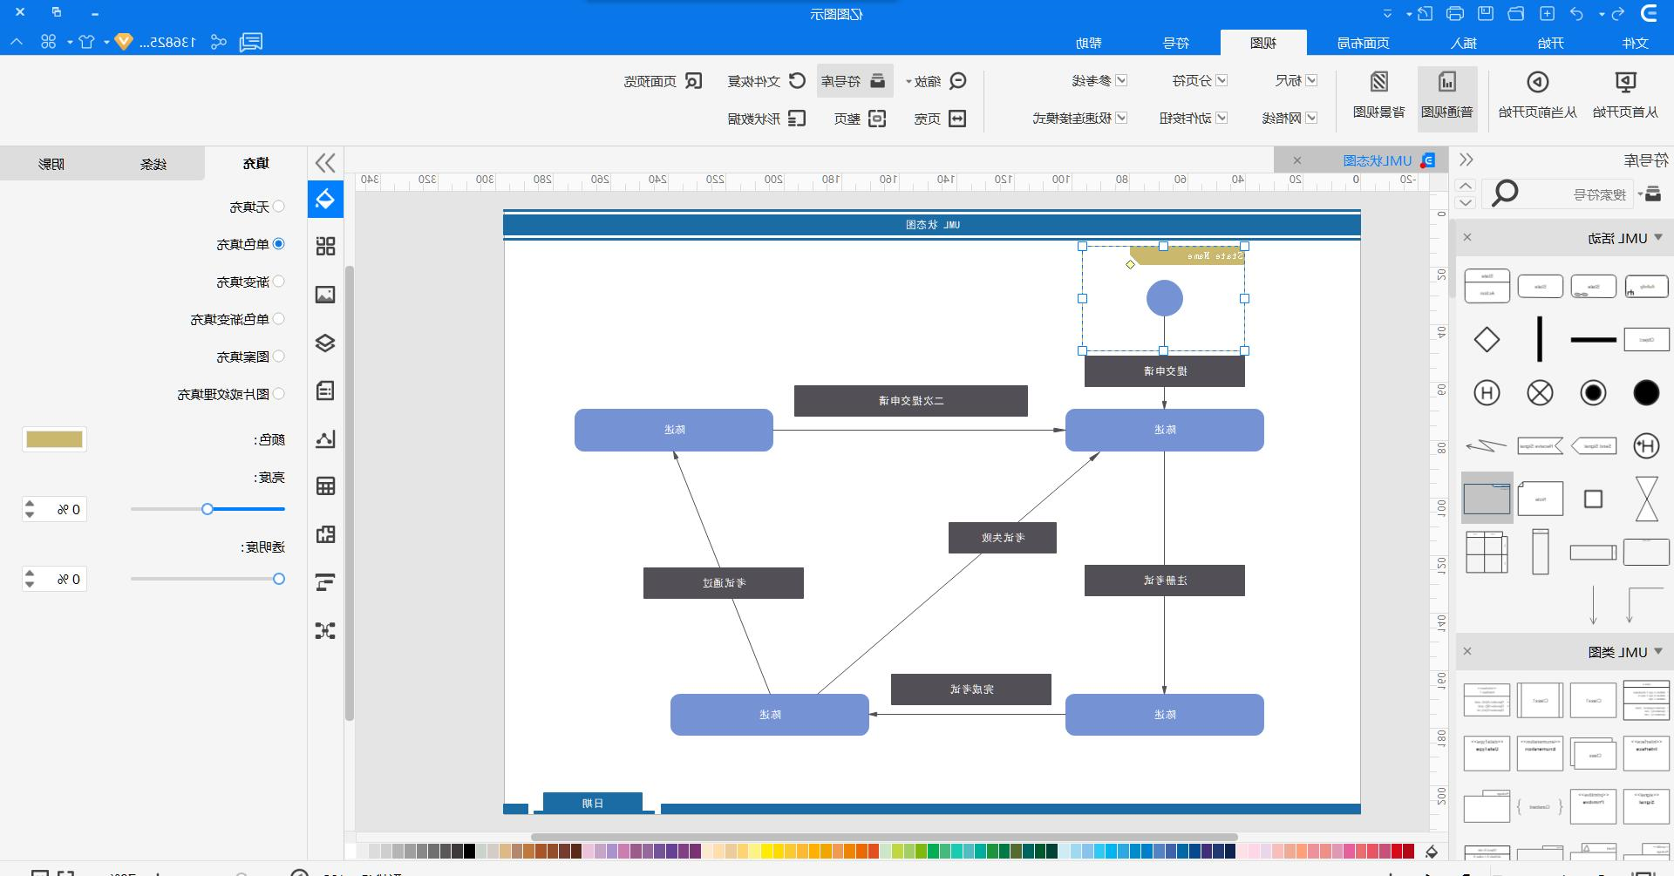Select the solid black initial state shape

(1646, 393)
